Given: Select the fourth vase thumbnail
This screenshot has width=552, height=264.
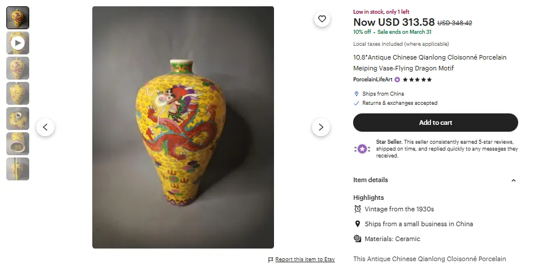Looking at the screenshot, I should (x=18, y=93).
